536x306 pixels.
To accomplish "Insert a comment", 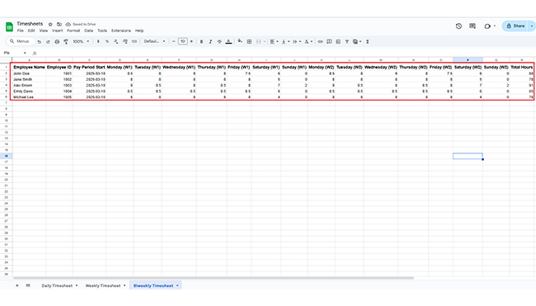I will pos(329,42).
